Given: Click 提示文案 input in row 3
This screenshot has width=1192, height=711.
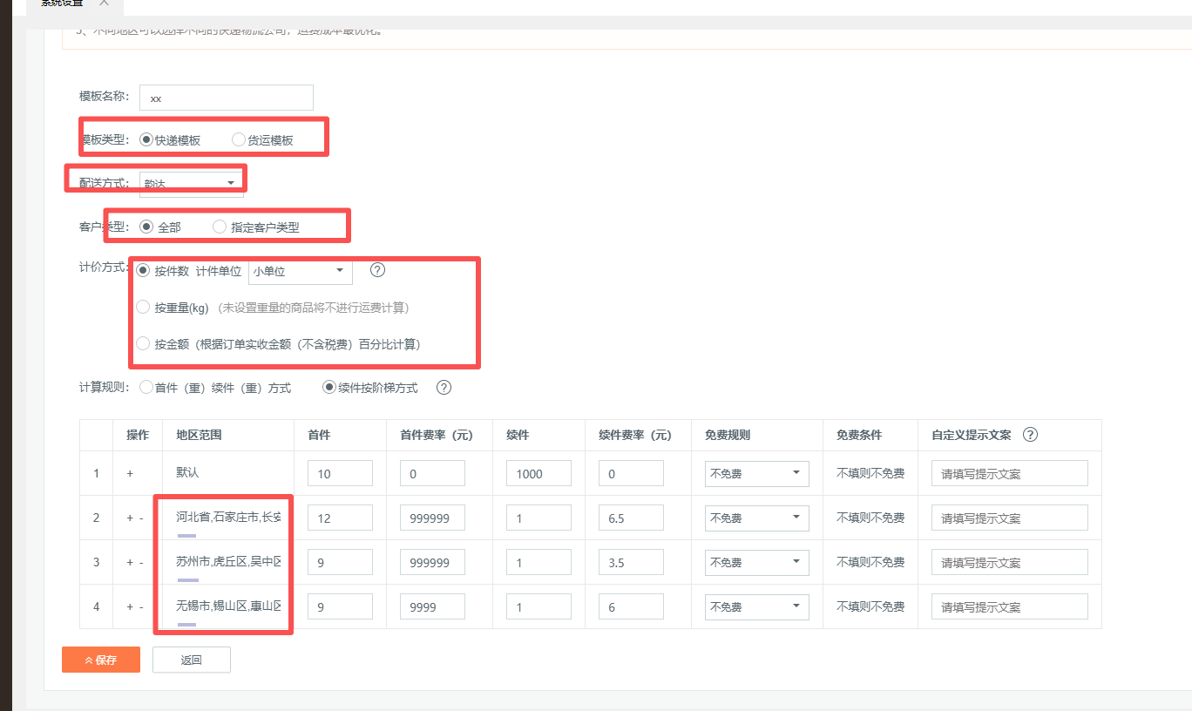Looking at the screenshot, I should pyautogui.click(x=1010, y=563).
